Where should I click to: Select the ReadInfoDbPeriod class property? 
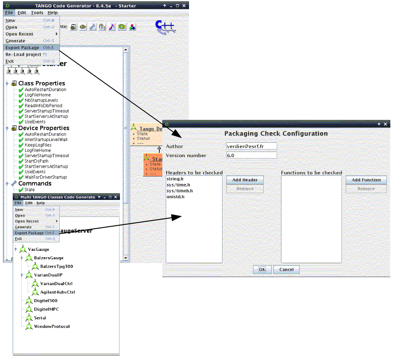[x=43, y=106]
